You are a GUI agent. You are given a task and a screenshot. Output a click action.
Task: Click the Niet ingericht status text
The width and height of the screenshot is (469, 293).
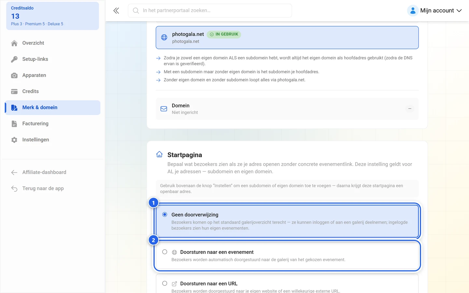click(x=185, y=113)
